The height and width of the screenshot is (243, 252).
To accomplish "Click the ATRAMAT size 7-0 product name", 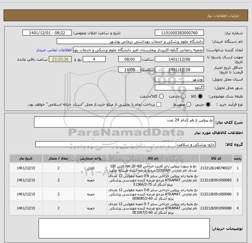I will point(153,208).
